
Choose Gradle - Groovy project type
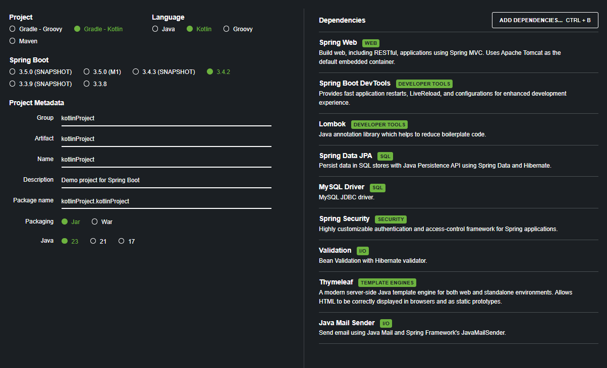36,29
